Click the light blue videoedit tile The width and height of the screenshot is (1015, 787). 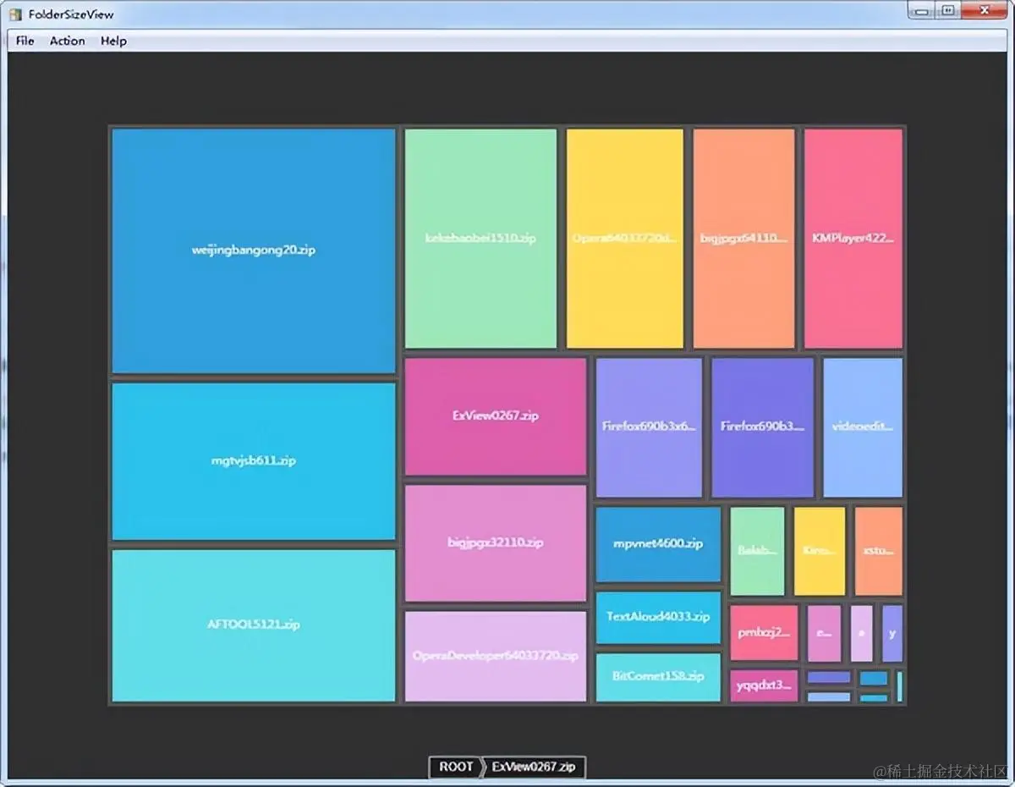(863, 427)
